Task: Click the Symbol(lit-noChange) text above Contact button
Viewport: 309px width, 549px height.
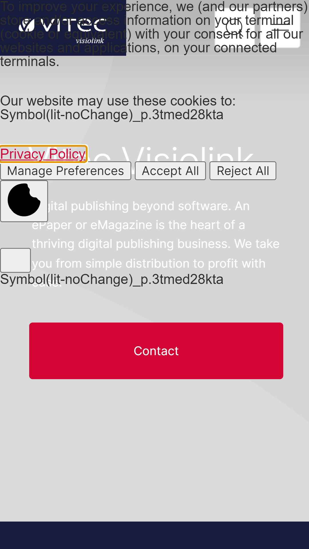Action: (x=112, y=279)
